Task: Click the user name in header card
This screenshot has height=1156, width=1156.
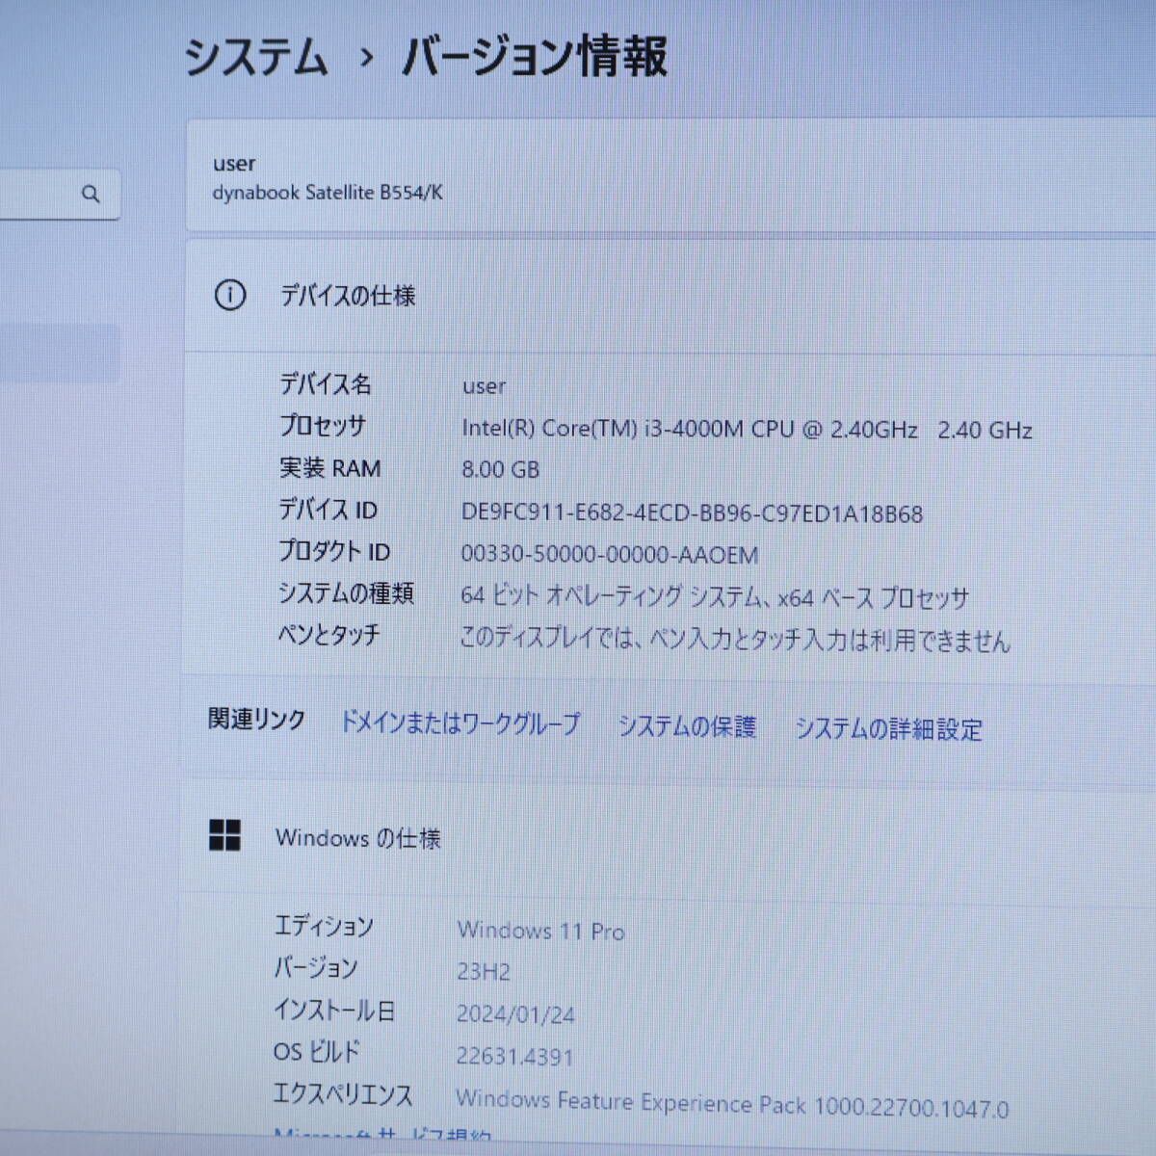Action: coord(234,164)
